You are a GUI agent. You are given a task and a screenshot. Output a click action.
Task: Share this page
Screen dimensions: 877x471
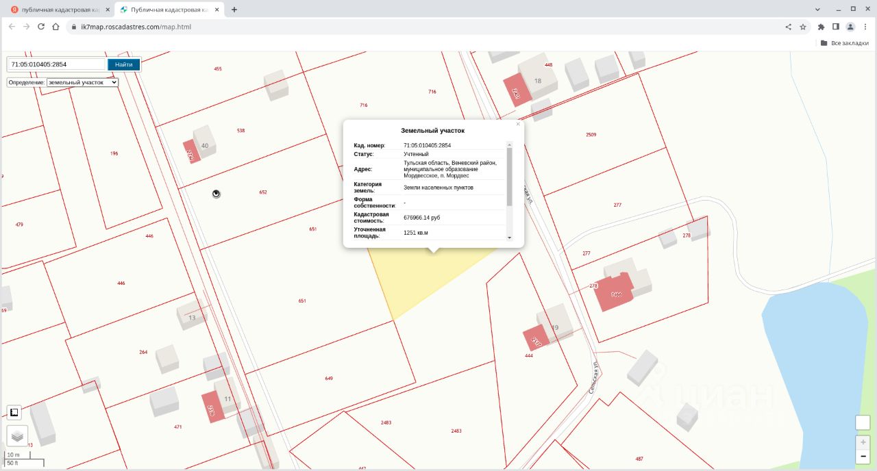788,27
